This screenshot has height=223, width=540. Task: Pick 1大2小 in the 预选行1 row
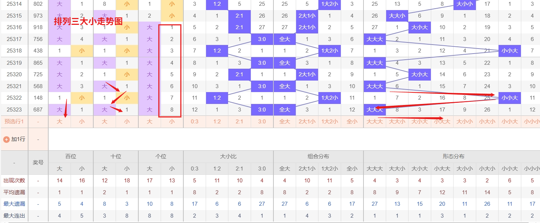click(x=330, y=122)
